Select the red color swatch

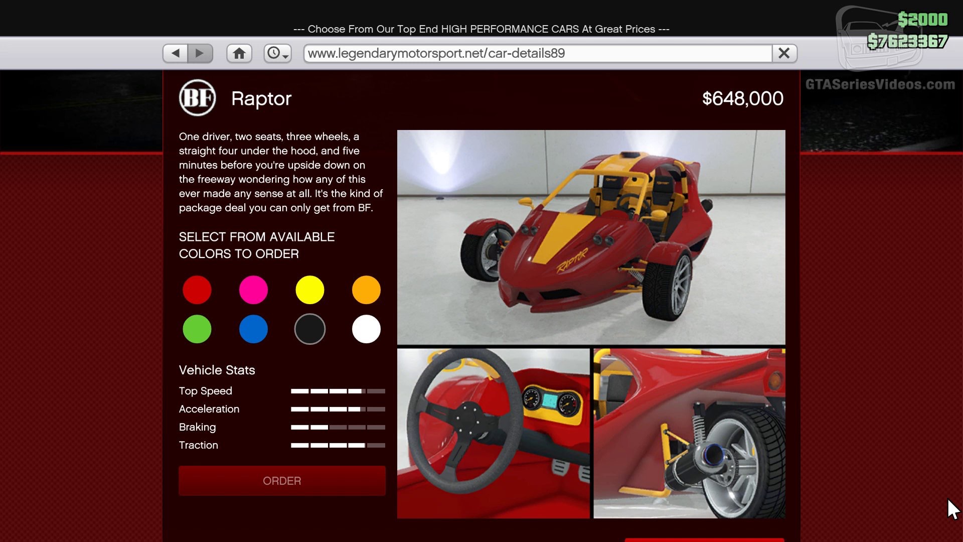click(x=197, y=290)
